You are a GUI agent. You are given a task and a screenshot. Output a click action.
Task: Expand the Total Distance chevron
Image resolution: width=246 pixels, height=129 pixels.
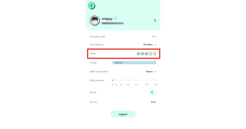[x=155, y=45]
